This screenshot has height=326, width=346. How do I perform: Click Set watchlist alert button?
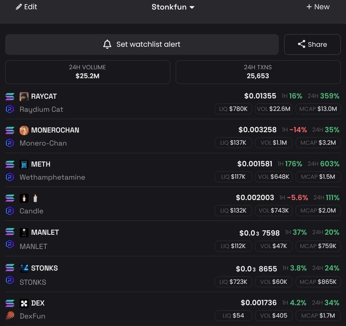(x=142, y=44)
